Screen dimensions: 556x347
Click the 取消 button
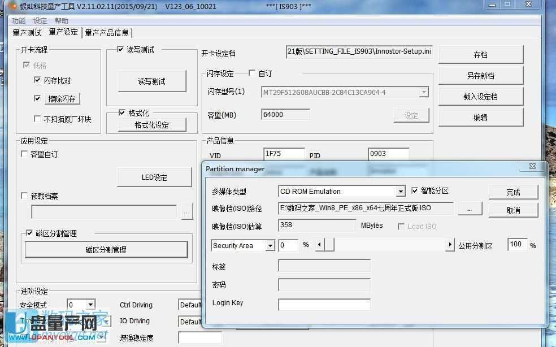pos(513,210)
